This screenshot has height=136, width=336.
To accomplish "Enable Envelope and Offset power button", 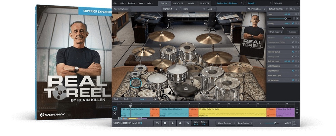I will (x=293, y=42).
